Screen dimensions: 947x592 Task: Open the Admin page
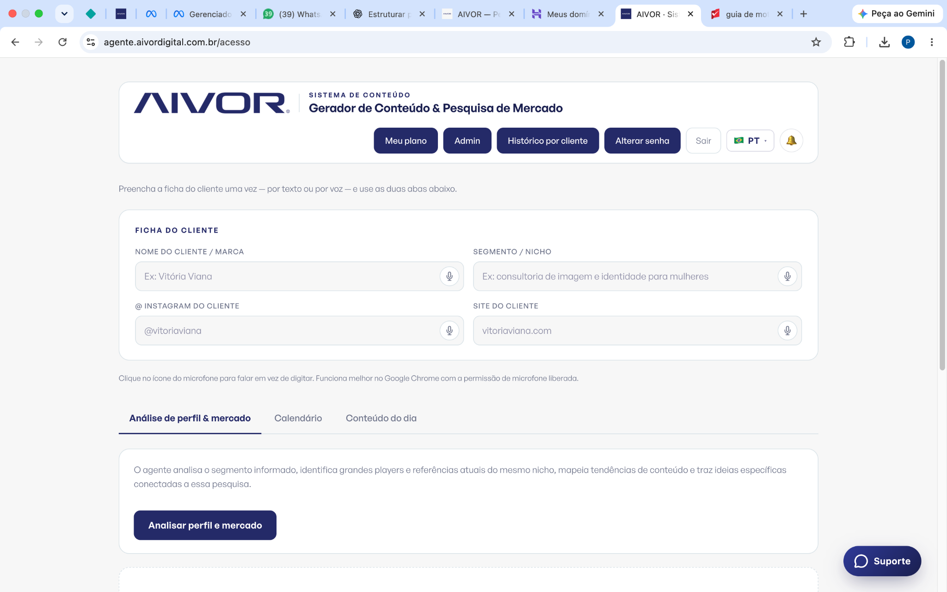[x=467, y=141]
